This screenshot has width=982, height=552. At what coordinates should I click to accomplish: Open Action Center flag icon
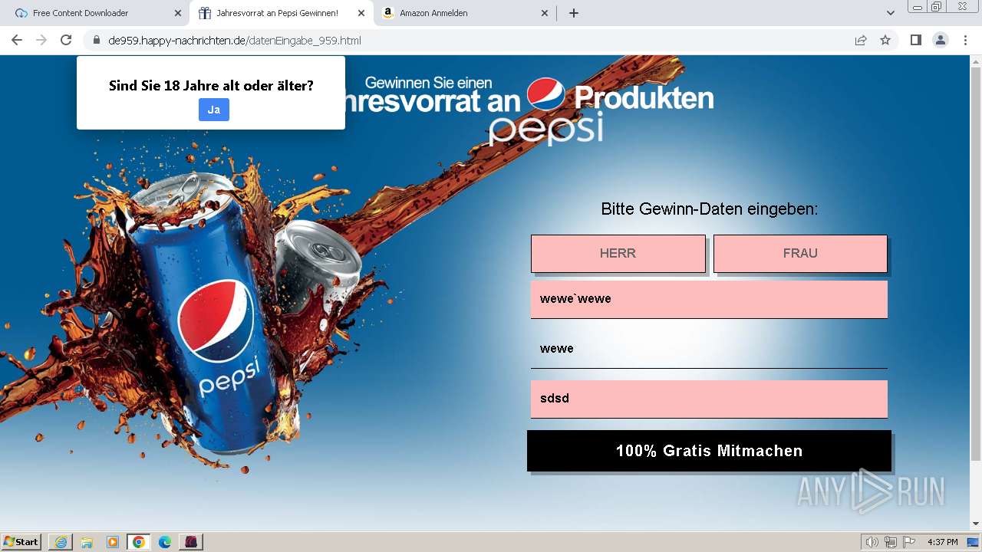click(x=909, y=542)
